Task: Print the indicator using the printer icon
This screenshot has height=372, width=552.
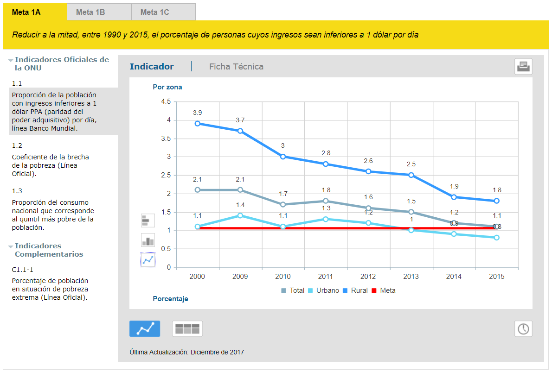Action: pos(523,66)
